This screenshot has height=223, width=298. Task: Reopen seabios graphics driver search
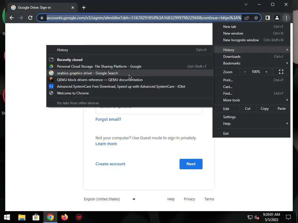(x=130, y=73)
